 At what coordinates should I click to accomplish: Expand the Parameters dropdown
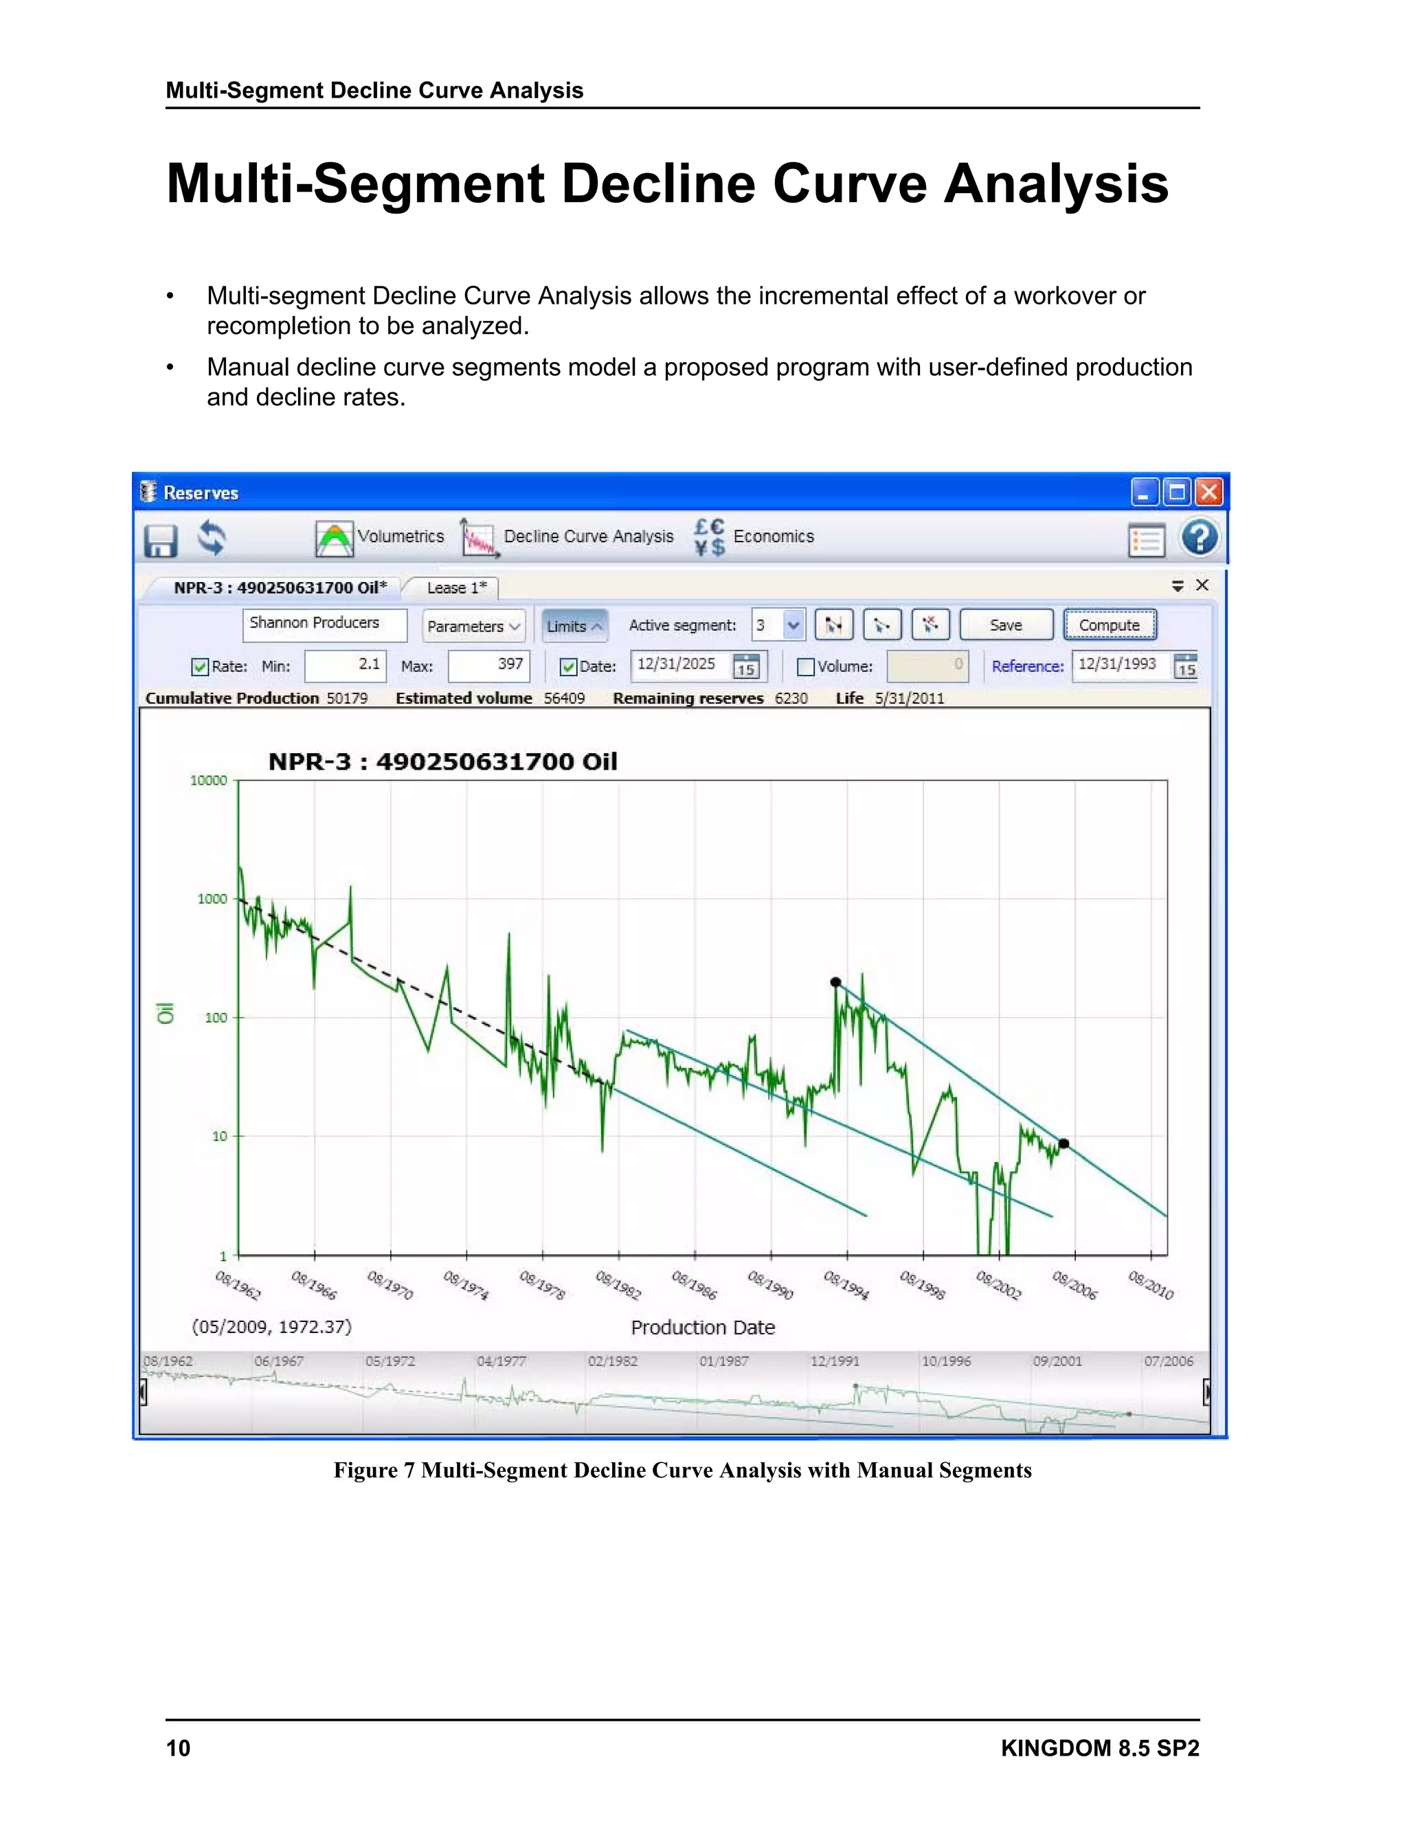[x=473, y=626]
